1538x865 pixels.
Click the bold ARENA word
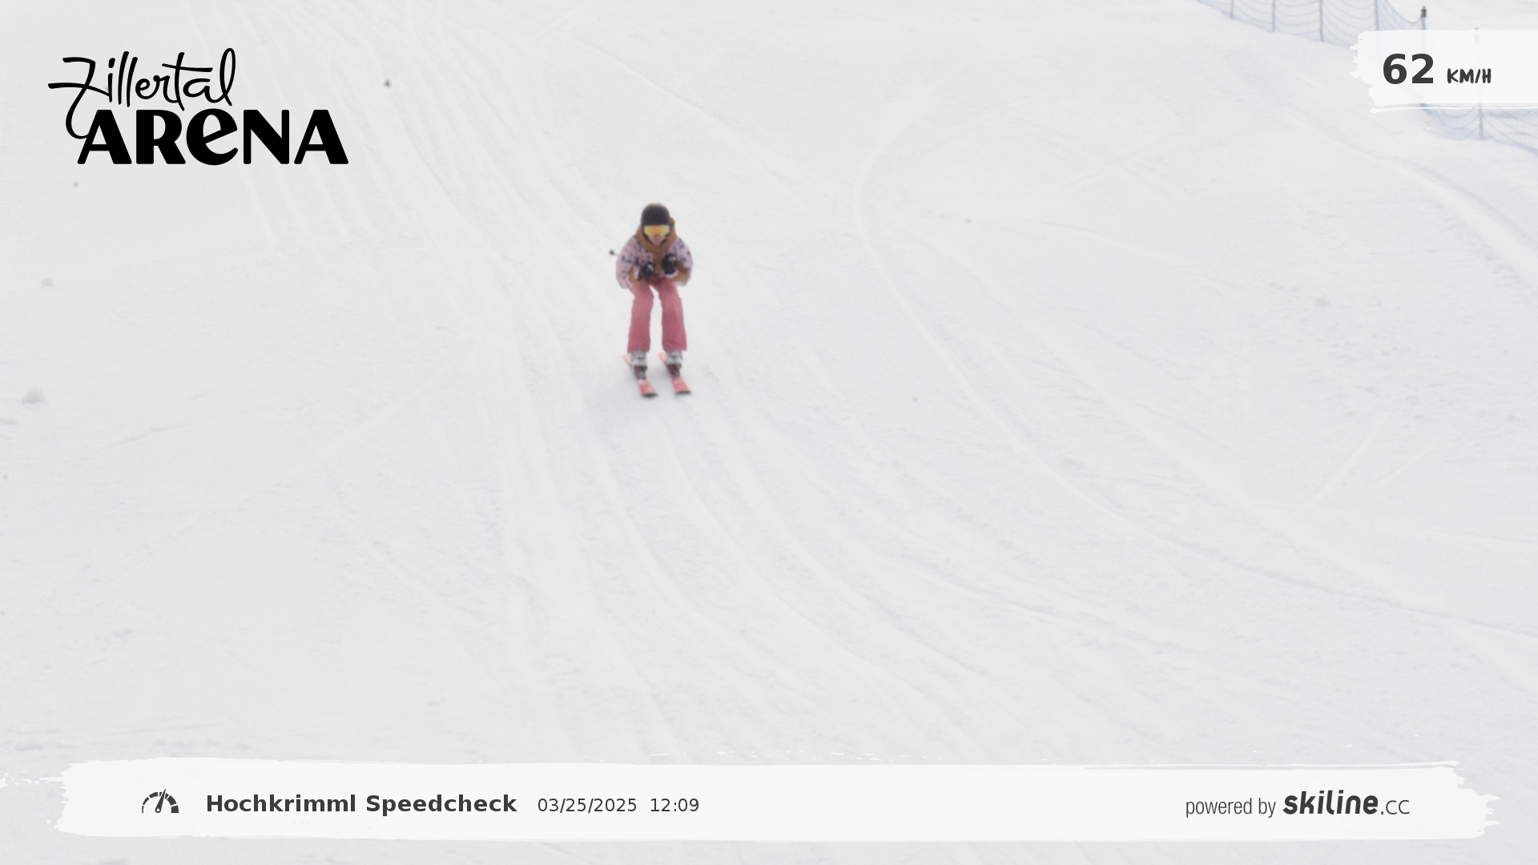[x=212, y=138]
